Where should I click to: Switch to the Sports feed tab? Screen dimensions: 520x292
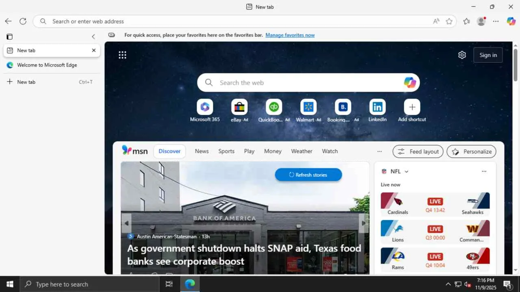226,151
